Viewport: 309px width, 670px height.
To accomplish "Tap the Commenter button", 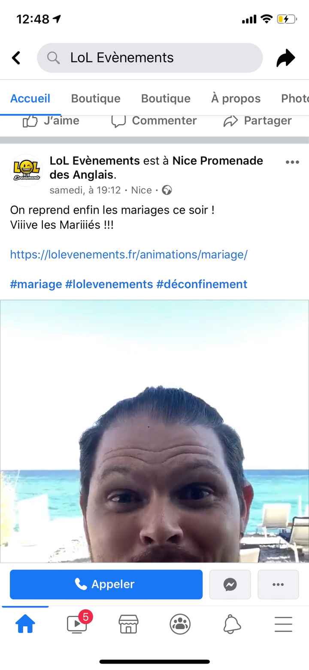I will (154, 121).
